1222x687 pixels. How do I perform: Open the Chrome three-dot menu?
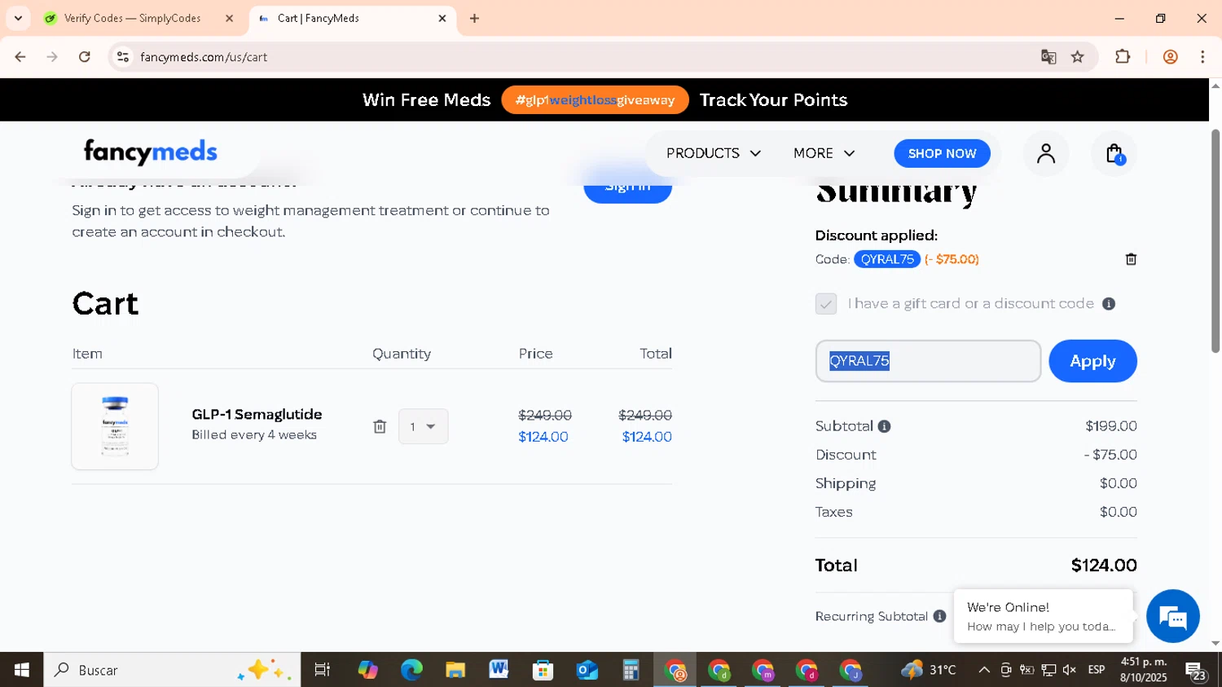pos(1202,57)
